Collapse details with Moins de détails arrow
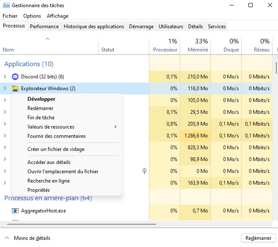This screenshot has height=247, width=278. pos(6,238)
